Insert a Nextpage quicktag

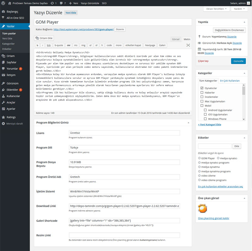click(x=150, y=45)
